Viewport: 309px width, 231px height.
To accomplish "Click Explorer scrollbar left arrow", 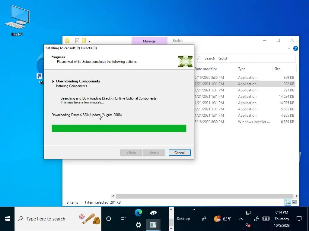I will coord(113,196).
